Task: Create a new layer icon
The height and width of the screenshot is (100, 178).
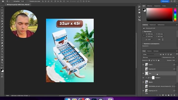Action: [172, 95]
